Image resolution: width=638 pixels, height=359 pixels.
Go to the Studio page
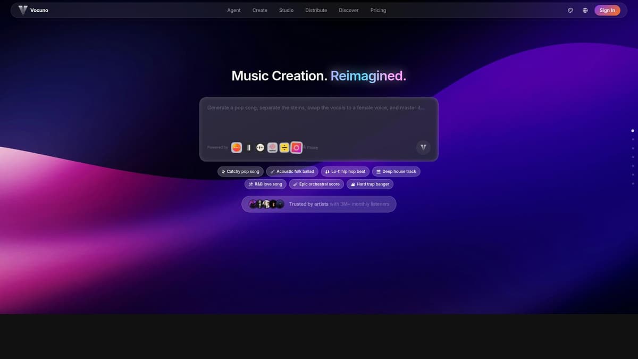point(286,10)
